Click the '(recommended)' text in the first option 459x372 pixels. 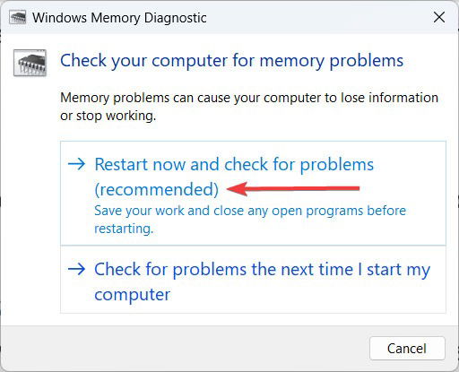click(156, 189)
